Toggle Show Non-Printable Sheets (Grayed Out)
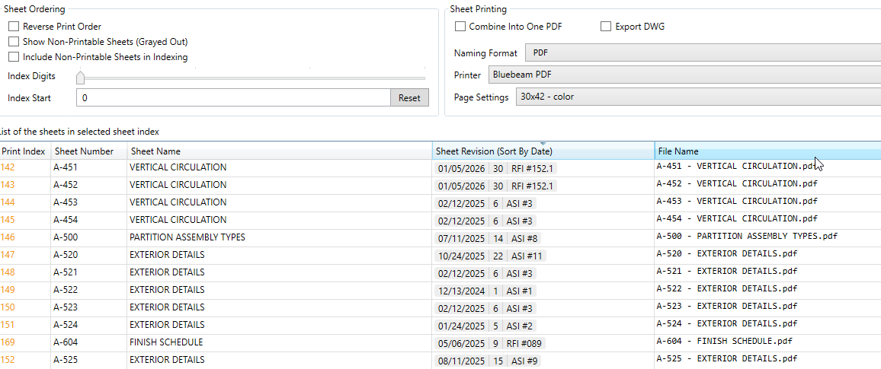Viewport: 881px width, 369px height. click(x=14, y=42)
